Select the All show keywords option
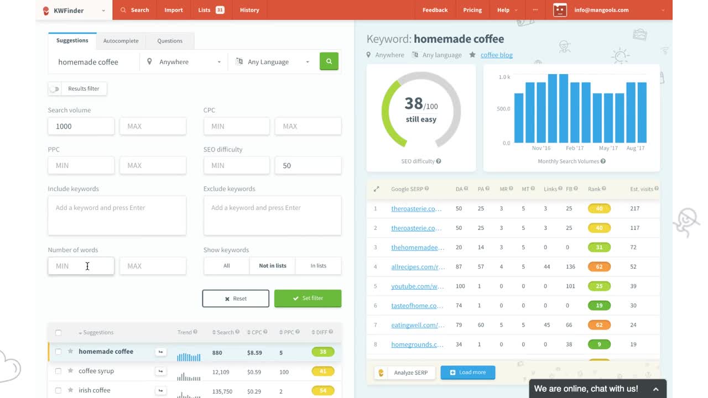Viewport: 708px width, 398px height. point(226,266)
